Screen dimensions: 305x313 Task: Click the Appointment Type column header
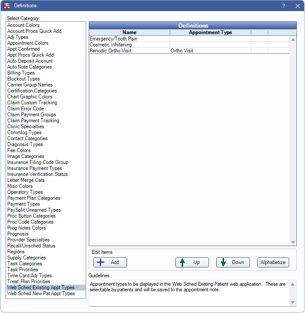(x=210, y=32)
